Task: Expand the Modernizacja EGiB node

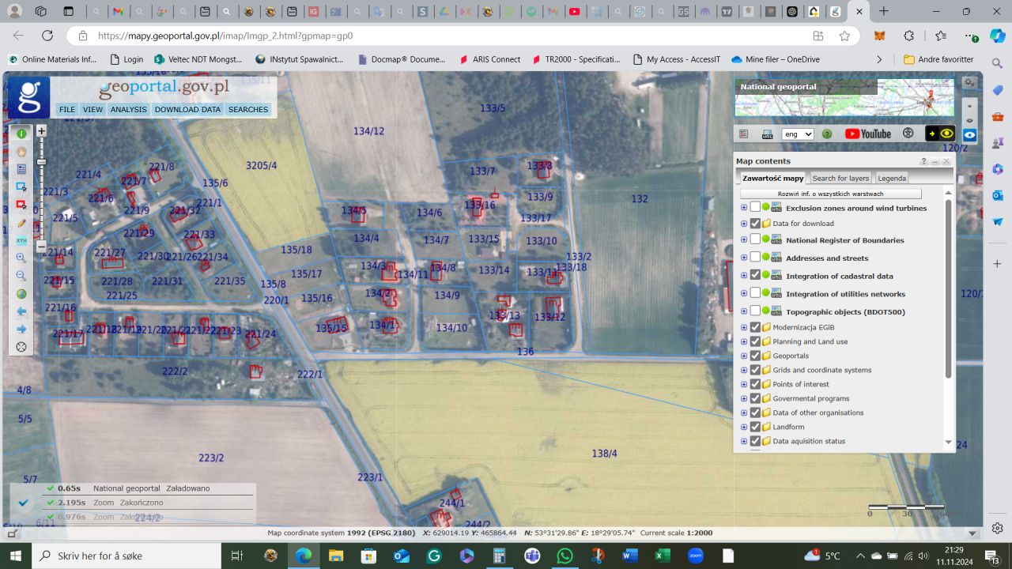Action: pyautogui.click(x=744, y=327)
